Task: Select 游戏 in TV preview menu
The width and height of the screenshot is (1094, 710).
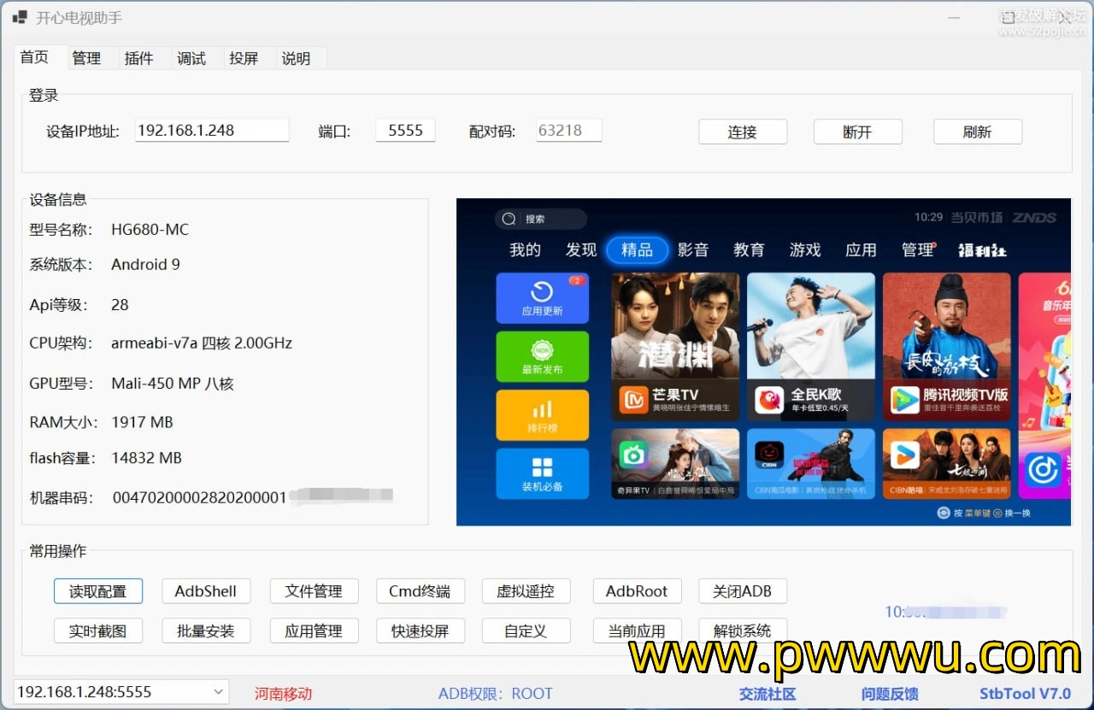Action: (x=805, y=249)
